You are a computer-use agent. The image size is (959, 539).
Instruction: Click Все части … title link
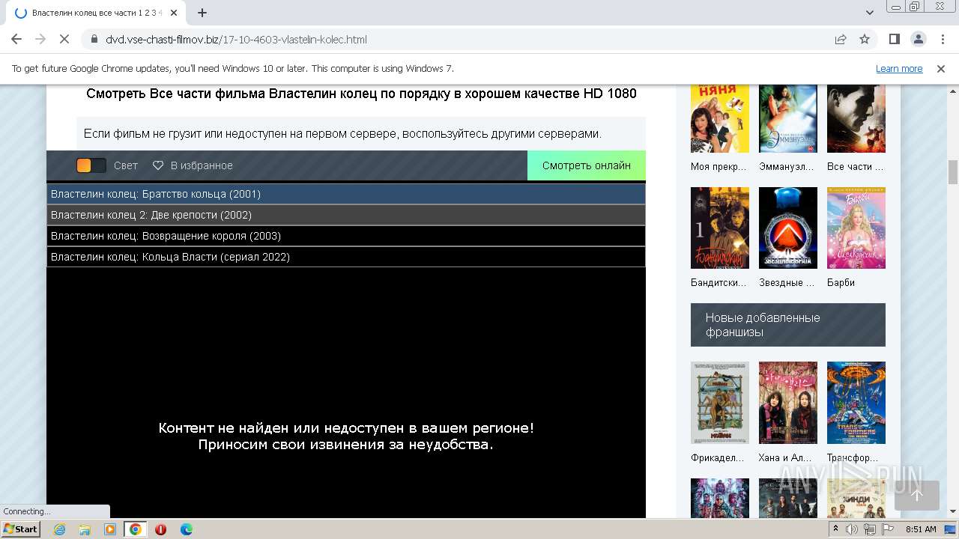click(855, 167)
